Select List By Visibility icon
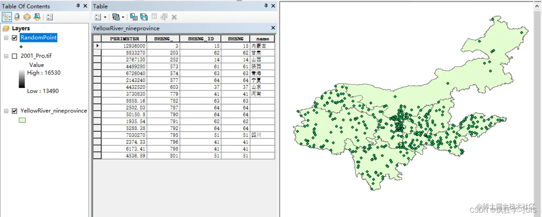 [x=27, y=17]
